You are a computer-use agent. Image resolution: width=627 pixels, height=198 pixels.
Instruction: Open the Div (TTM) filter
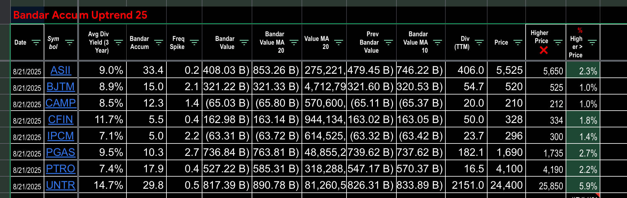click(479, 42)
